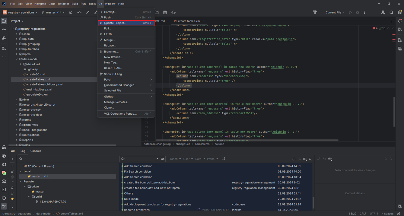Click the Save All floppy icon
Viewport: 404px width, 216px height.
(165, 12)
